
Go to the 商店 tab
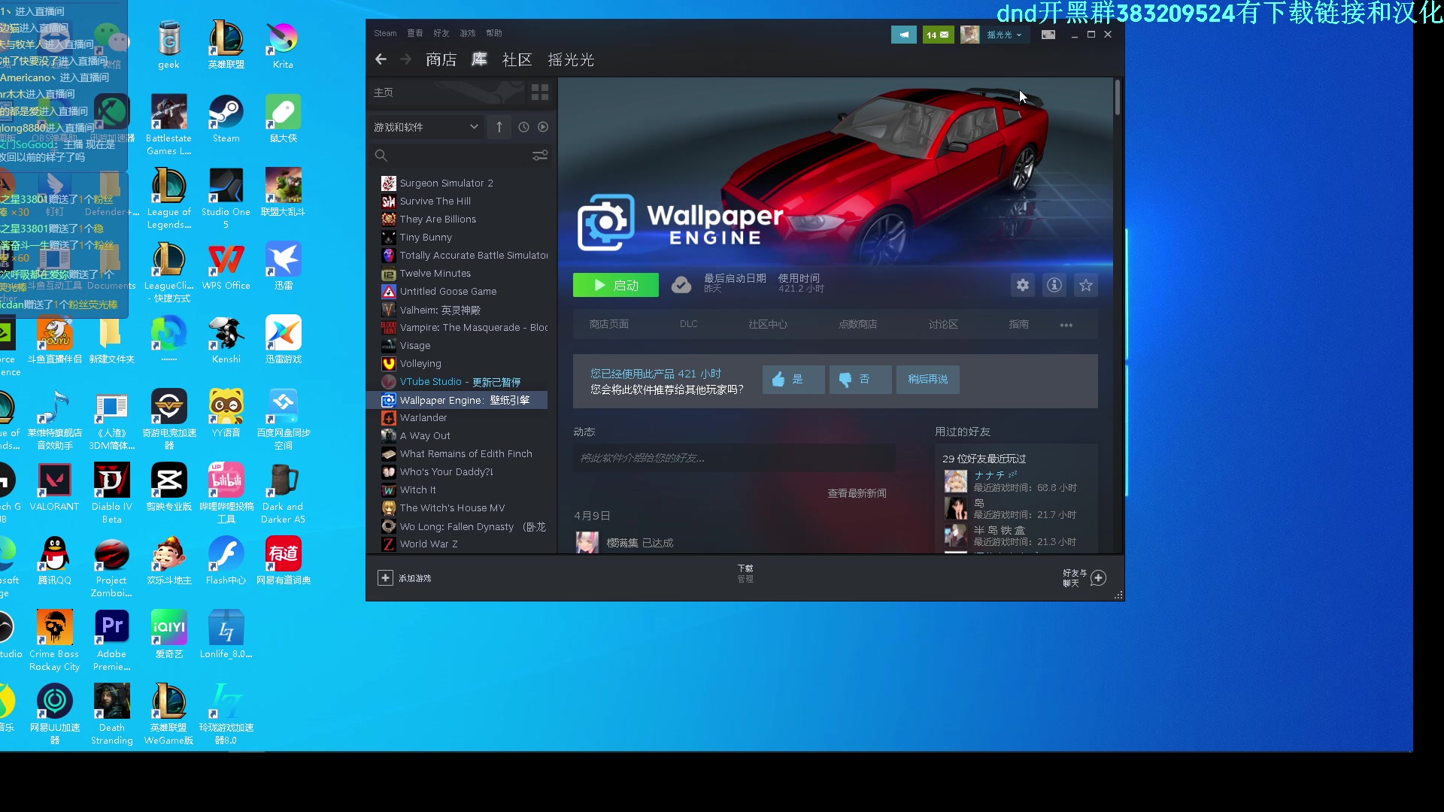pos(441,60)
